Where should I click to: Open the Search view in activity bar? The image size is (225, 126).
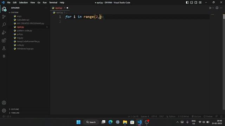click(x=4, y=24)
